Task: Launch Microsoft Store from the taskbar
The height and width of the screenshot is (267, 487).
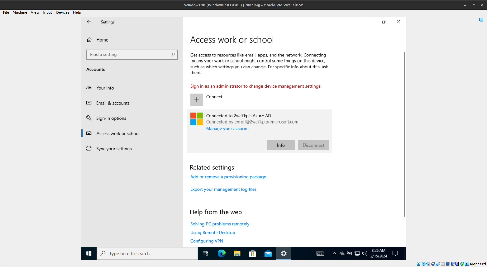Action: pyautogui.click(x=252, y=253)
